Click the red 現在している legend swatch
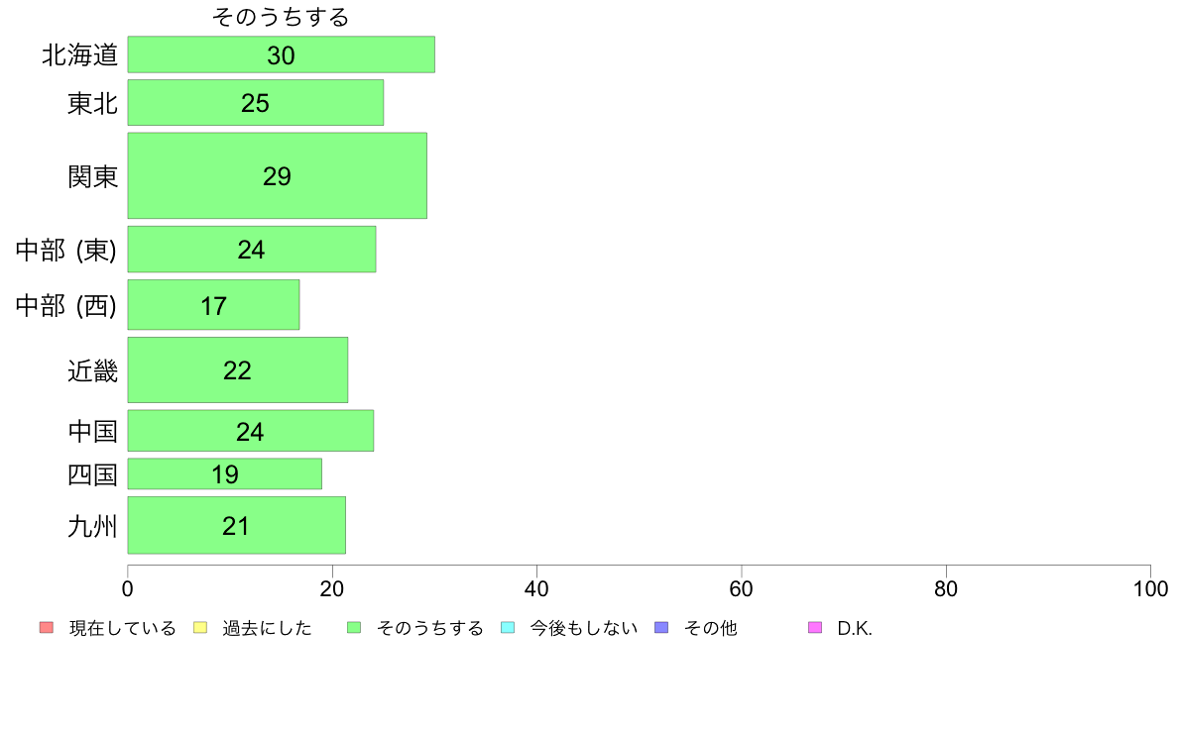Image resolution: width=1178 pixels, height=729 pixels. click(47, 628)
